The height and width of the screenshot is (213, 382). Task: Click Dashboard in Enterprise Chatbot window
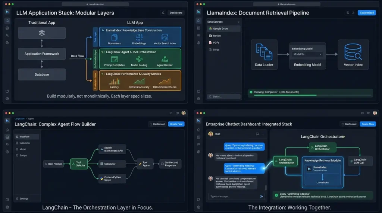(x=349, y=124)
